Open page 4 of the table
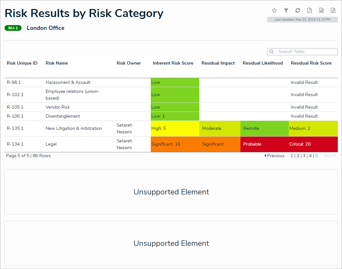This screenshot has height=269, width=342. [310, 156]
